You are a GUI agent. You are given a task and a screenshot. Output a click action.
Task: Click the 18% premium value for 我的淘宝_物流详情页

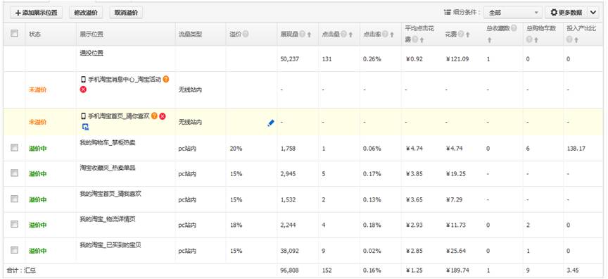click(x=236, y=225)
